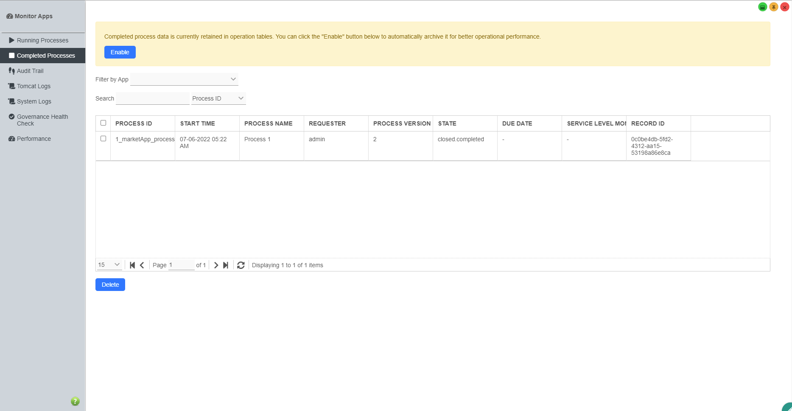792x411 pixels.
Task: Open Audit Trail in sidebar
Action: pos(30,71)
